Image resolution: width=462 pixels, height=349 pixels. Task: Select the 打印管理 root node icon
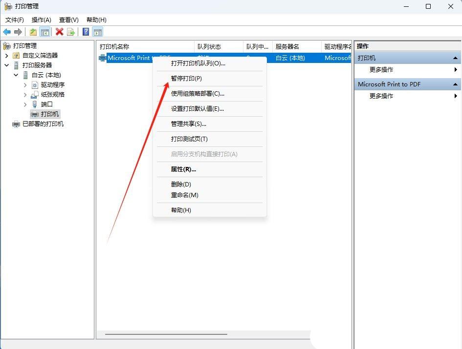[x=7, y=45]
